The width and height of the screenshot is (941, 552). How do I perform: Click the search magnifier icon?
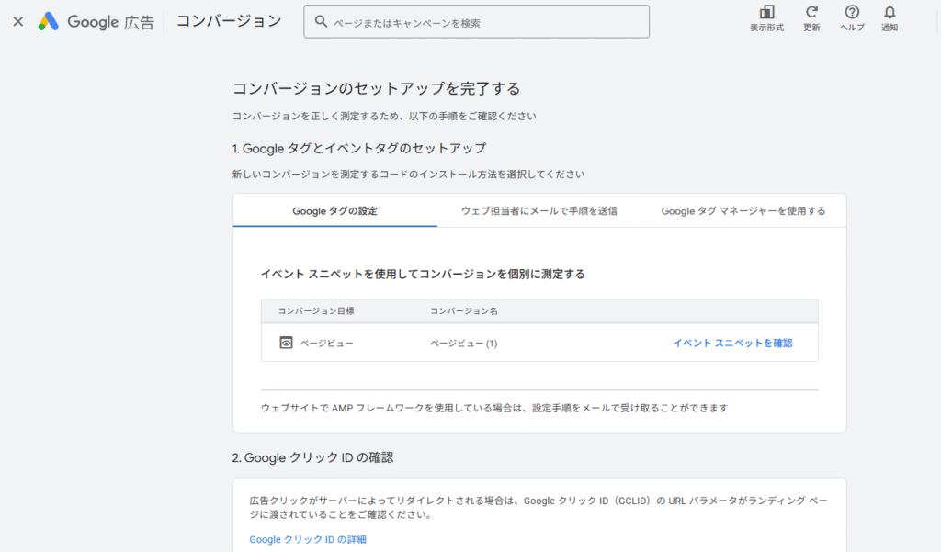(x=321, y=21)
